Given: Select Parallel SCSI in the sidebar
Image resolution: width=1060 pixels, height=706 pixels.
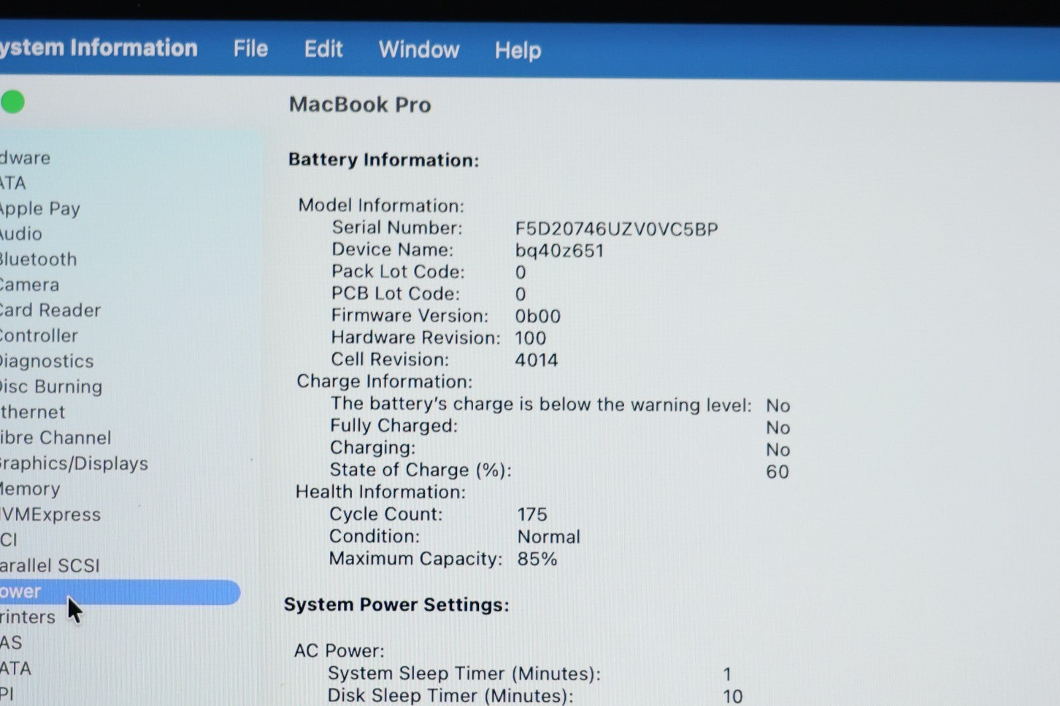Looking at the screenshot, I should tap(50, 566).
